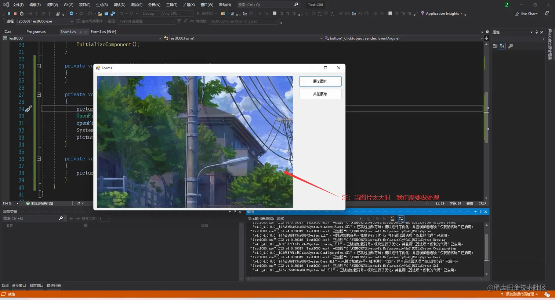Viewport: 555px width, 300px height.
Task: Click 关闭展示 button in Form1 window
Action: [320, 94]
